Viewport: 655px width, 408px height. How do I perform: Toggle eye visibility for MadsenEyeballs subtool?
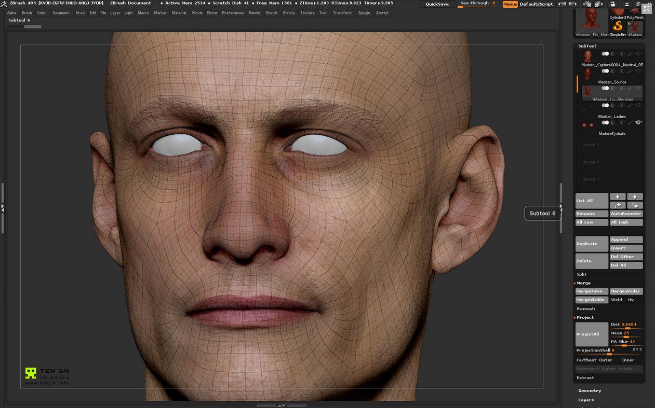coord(639,123)
